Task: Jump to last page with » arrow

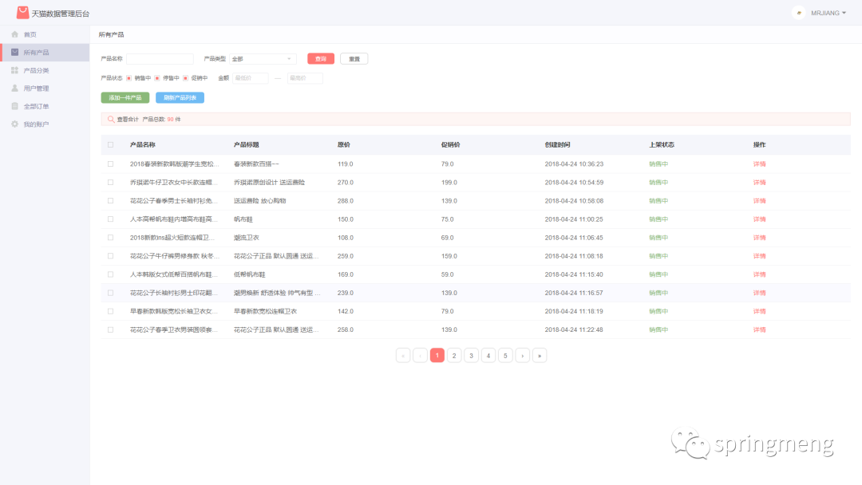Action: pos(540,355)
